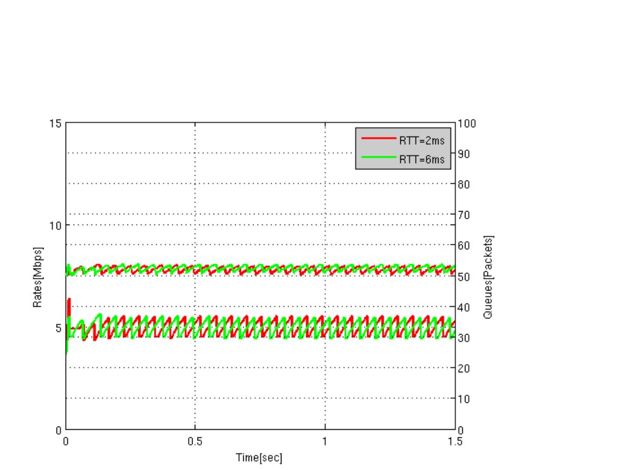
Task: Click the RTT=6ms legend label
Action: (x=422, y=160)
